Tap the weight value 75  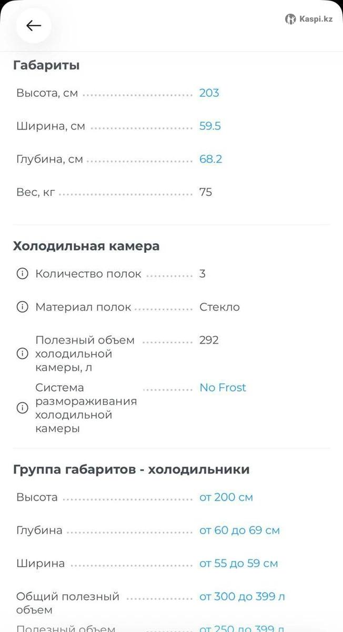pyautogui.click(x=206, y=192)
